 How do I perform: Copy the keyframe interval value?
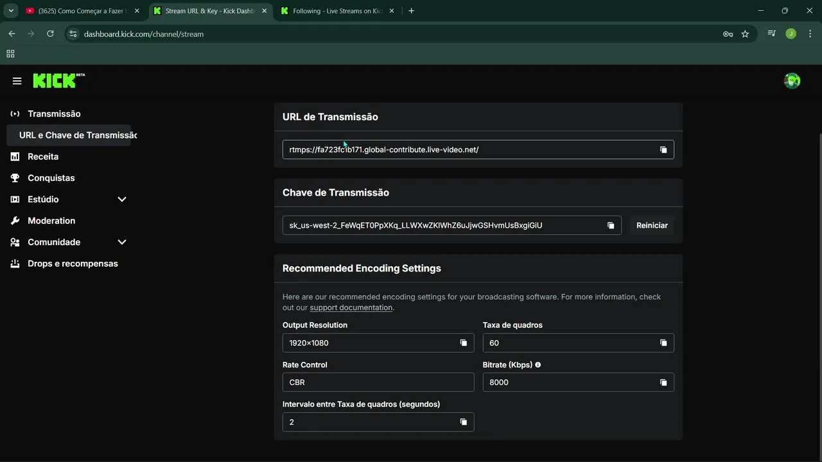tap(463, 422)
